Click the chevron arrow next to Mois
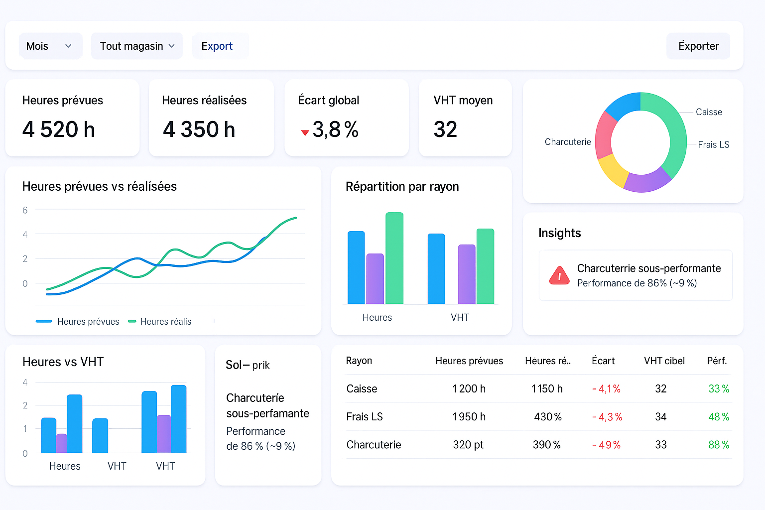This screenshot has width=765, height=510. pyautogui.click(x=68, y=46)
